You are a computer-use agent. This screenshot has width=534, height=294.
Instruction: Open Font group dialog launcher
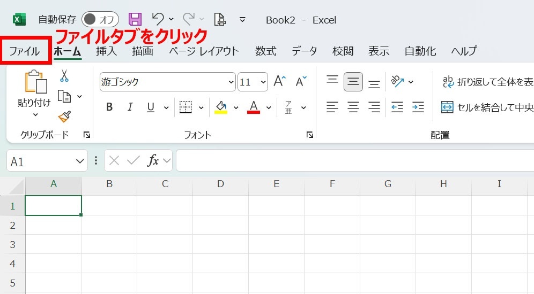(309, 135)
